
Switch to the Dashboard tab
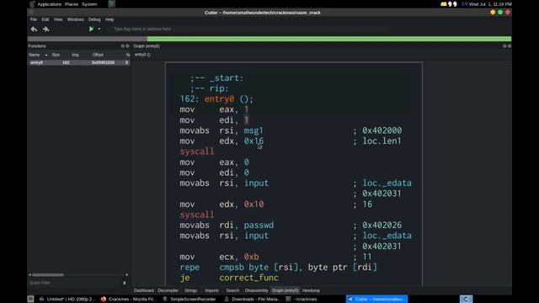click(144, 290)
